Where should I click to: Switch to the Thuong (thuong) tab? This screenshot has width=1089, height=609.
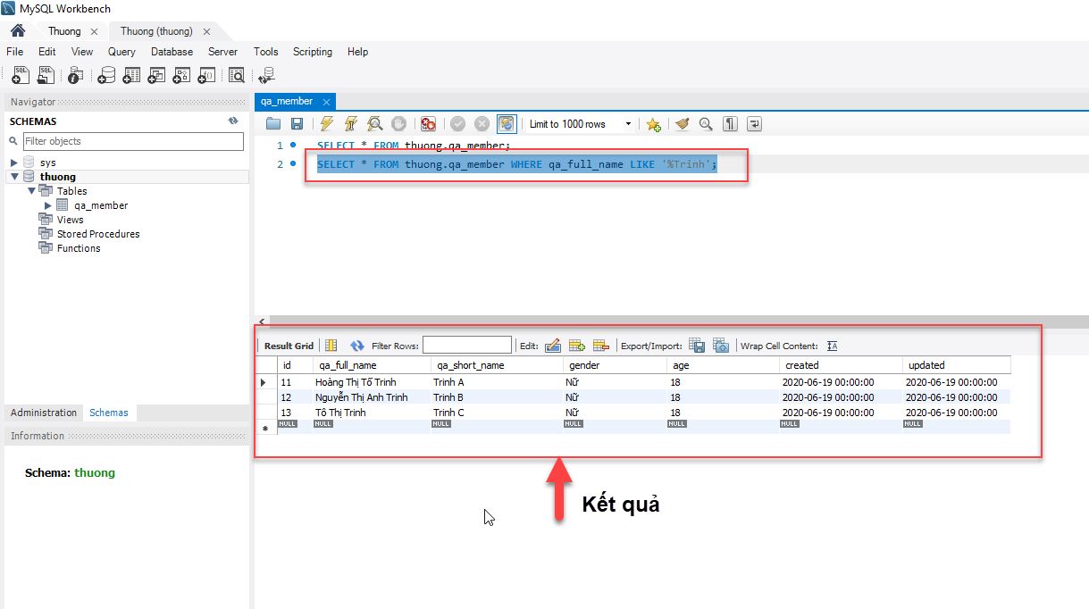click(x=156, y=31)
